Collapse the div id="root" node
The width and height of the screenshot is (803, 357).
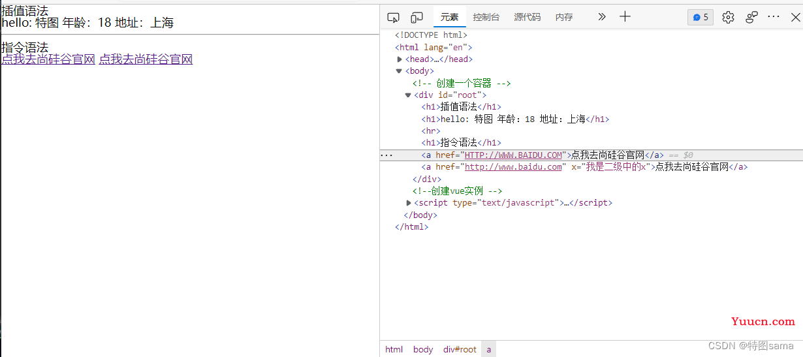408,95
